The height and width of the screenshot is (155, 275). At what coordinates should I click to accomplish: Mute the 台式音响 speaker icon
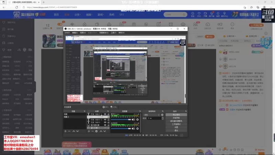133,128
